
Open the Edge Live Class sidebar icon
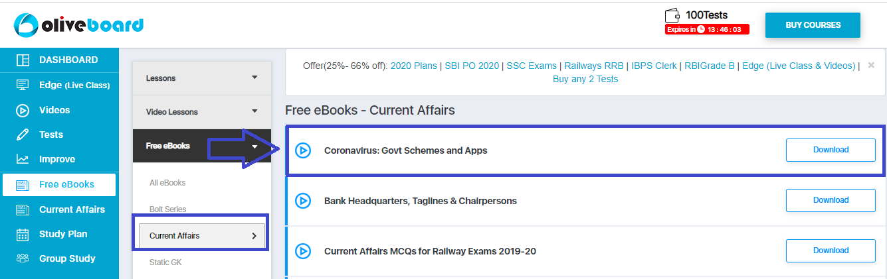[23, 85]
